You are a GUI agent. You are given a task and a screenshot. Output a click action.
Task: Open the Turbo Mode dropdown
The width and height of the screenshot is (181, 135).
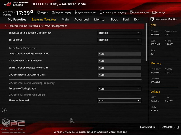click(x=119, y=40)
